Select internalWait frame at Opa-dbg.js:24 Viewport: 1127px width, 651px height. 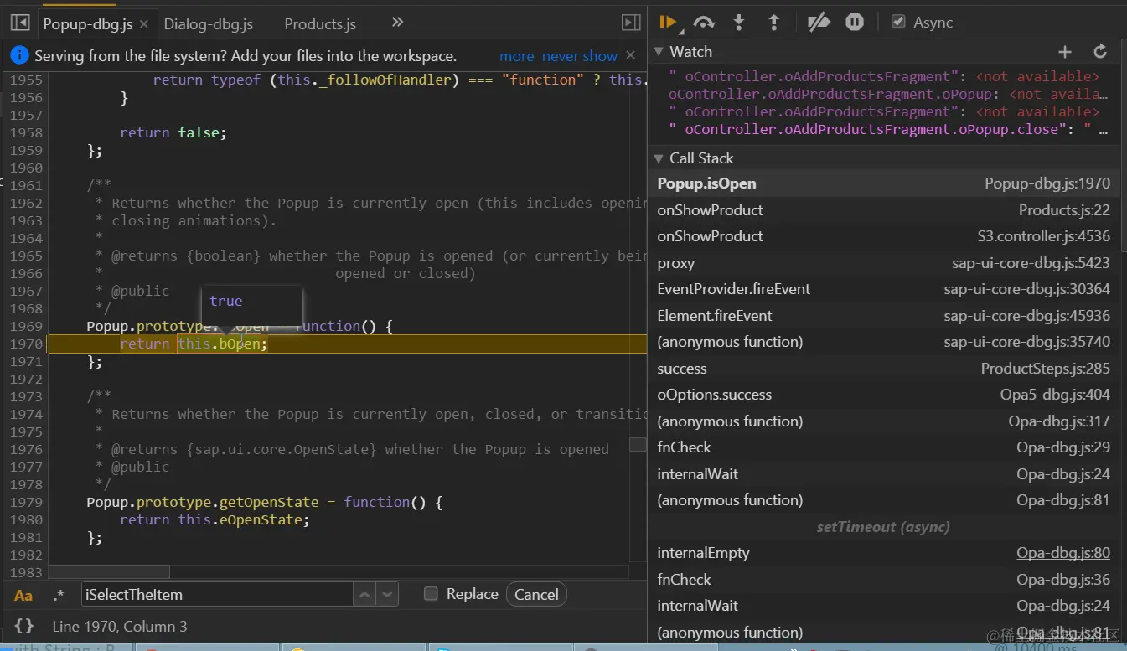pos(884,474)
